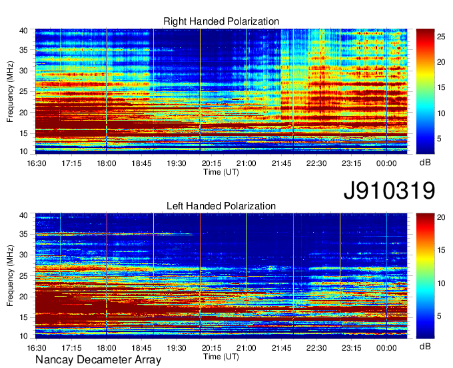This screenshot has width=453, height=368.
Task: Click the right-handed polarization spectrogram
Action: [x=221, y=91]
